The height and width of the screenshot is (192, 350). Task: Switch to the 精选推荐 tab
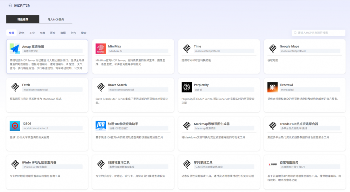point(23,19)
